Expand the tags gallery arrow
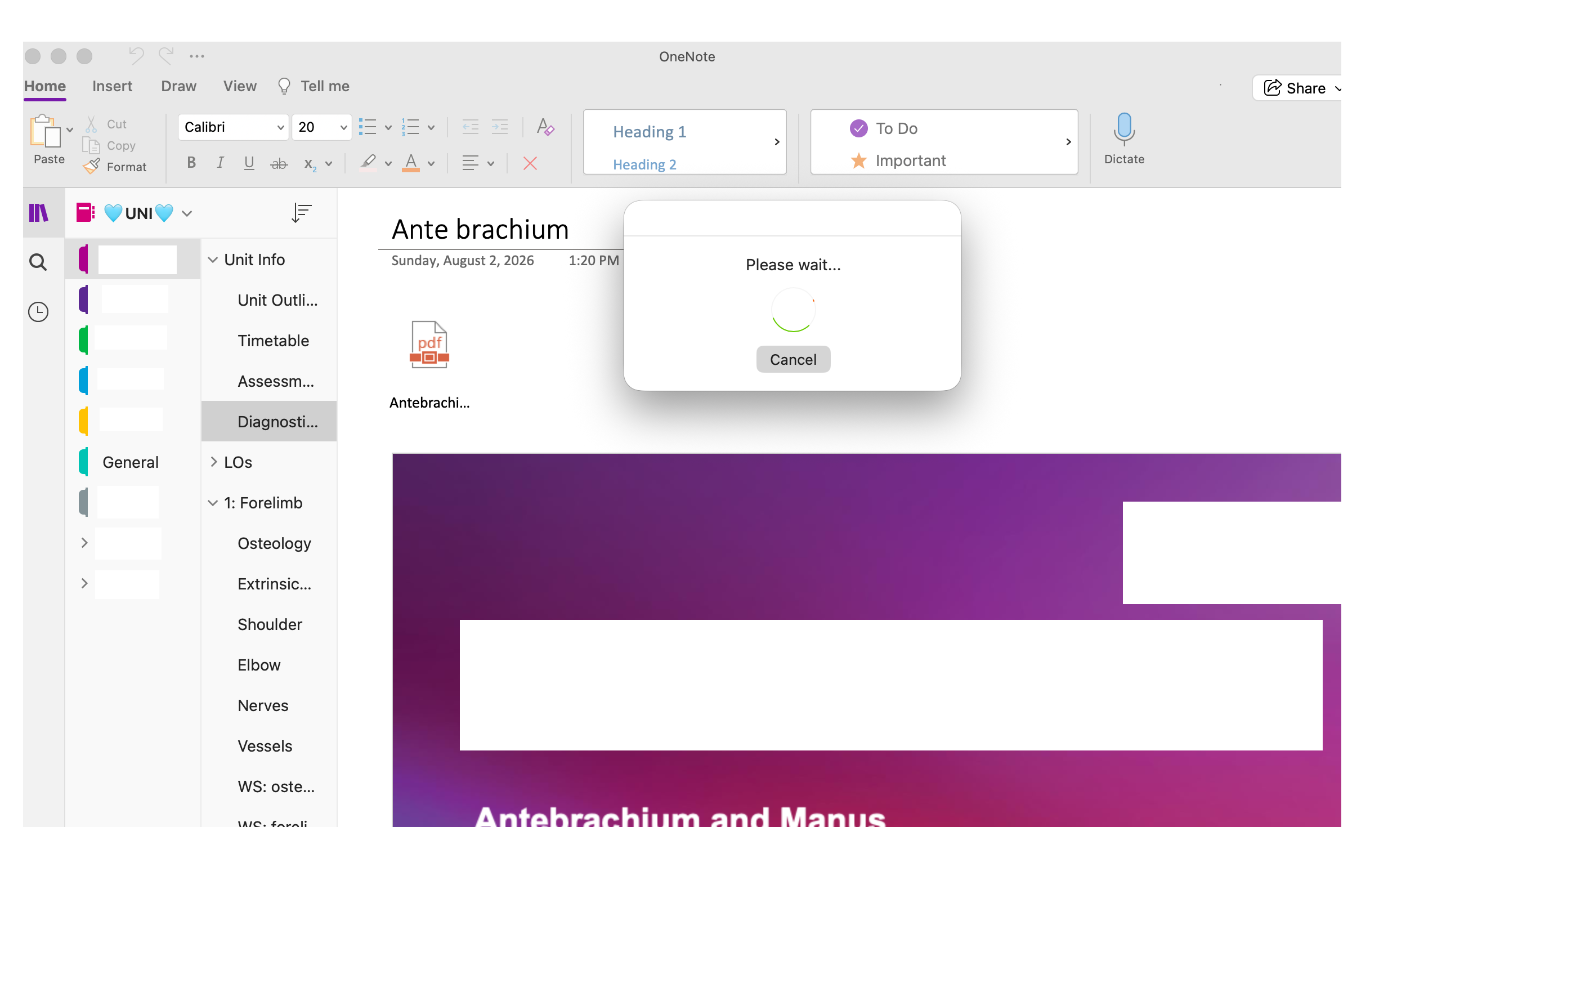Image resolution: width=1585 pixels, height=992 pixels. [1068, 142]
